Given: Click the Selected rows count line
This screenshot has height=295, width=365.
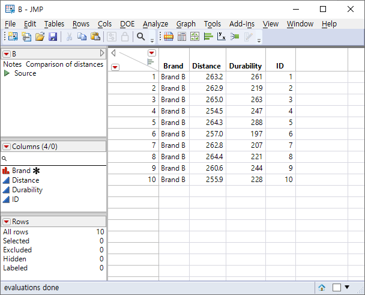Looking at the screenshot, I should coord(53,241).
